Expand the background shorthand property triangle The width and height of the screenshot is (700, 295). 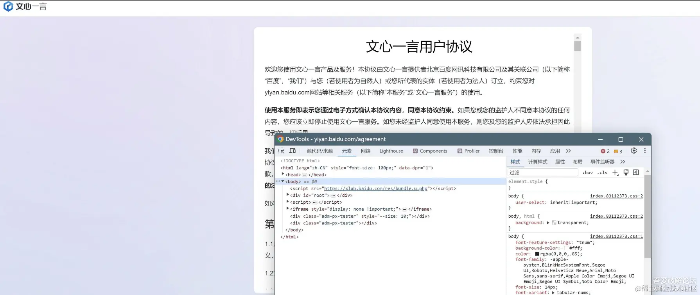coord(548,223)
